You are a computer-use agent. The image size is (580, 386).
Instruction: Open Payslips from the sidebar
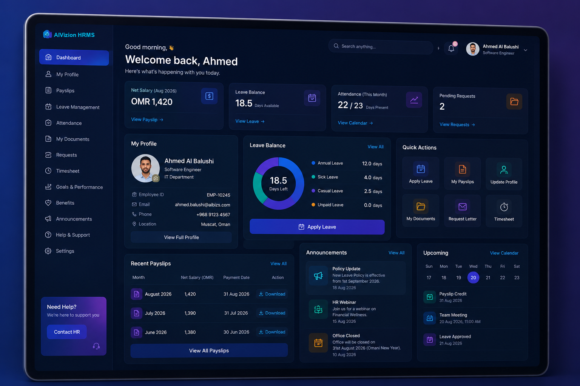[x=74, y=90]
